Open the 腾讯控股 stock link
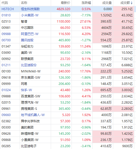The width and height of the screenshot is (136, 149). pyautogui.click(x=27, y=40)
